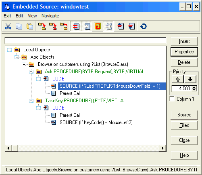Collapse the Browse on customers node
The height and width of the screenshot is (175, 202).
pos(24,64)
